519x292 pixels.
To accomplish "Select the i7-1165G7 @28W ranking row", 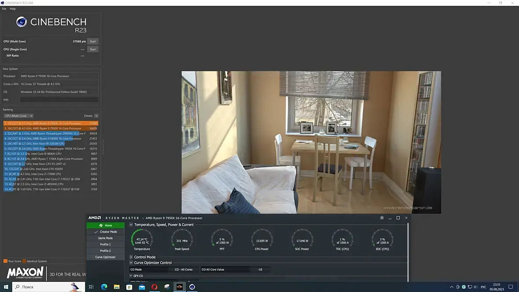I will (51, 179).
